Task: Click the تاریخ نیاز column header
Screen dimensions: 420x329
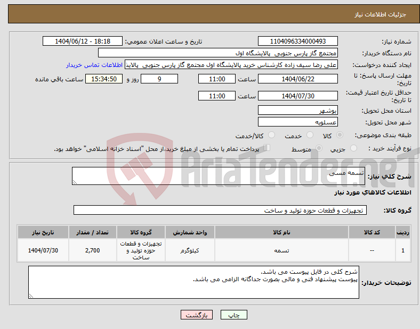Action: tap(43, 232)
